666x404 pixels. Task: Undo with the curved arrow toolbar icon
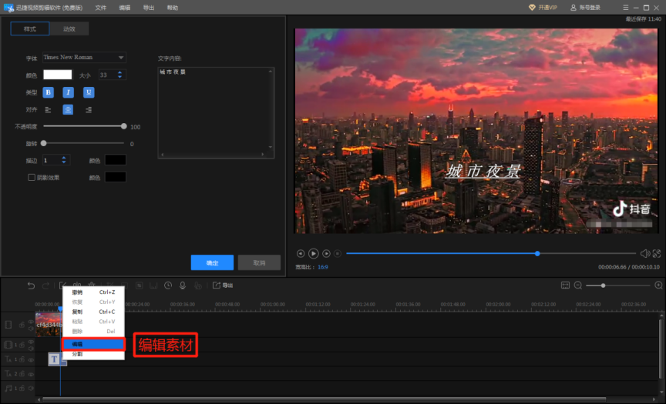click(x=31, y=285)
